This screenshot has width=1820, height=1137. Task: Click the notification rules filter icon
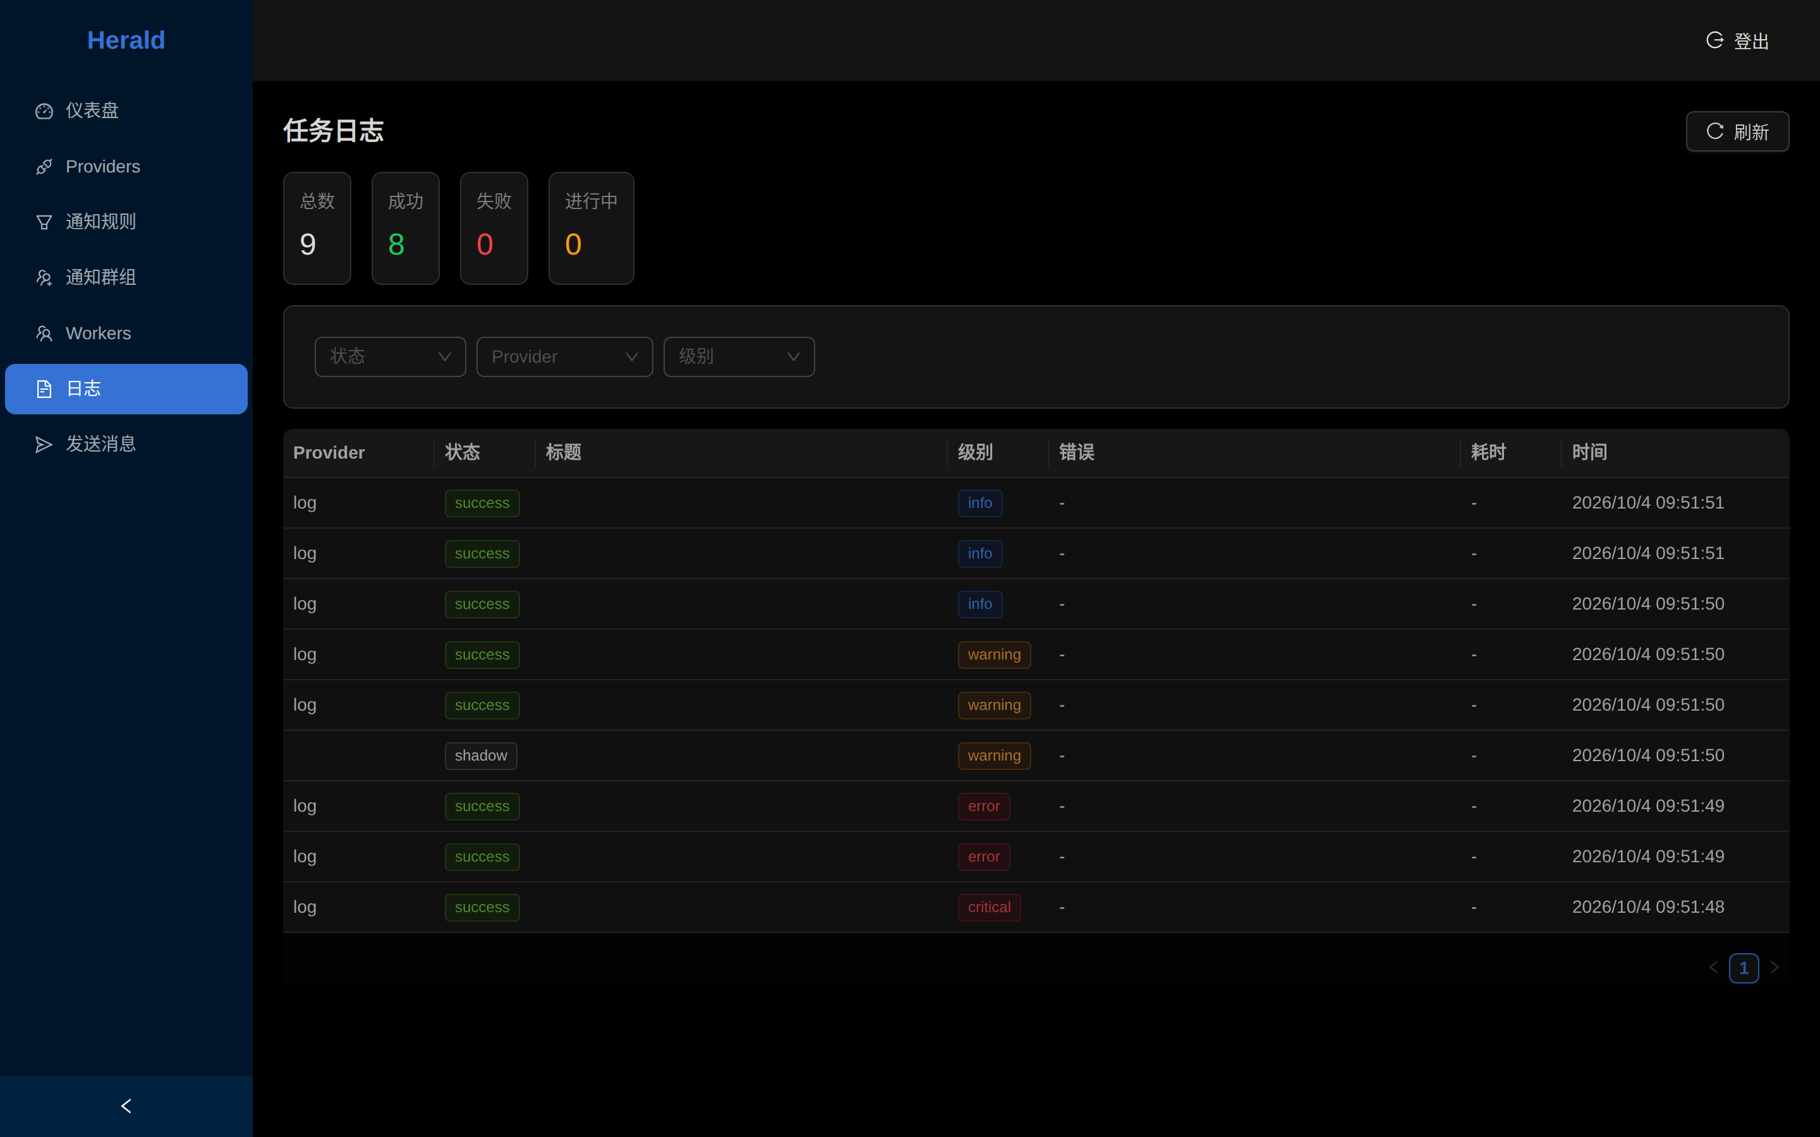44,222
